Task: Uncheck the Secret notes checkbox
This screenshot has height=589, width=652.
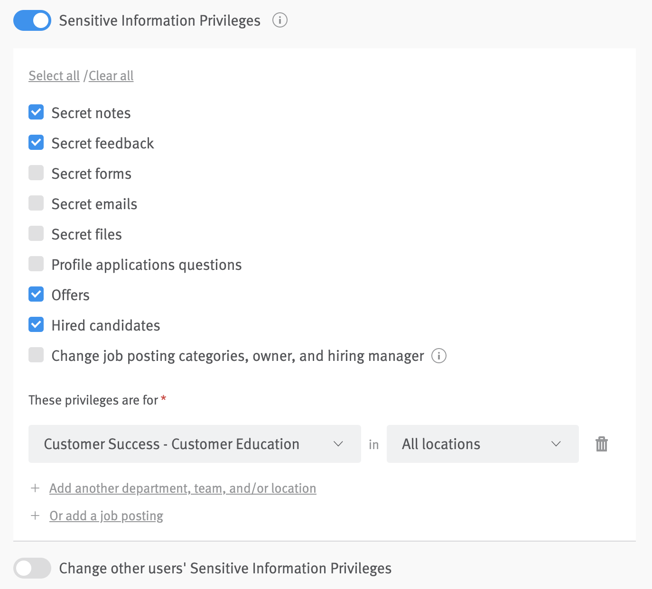Action: pos(36,112)
